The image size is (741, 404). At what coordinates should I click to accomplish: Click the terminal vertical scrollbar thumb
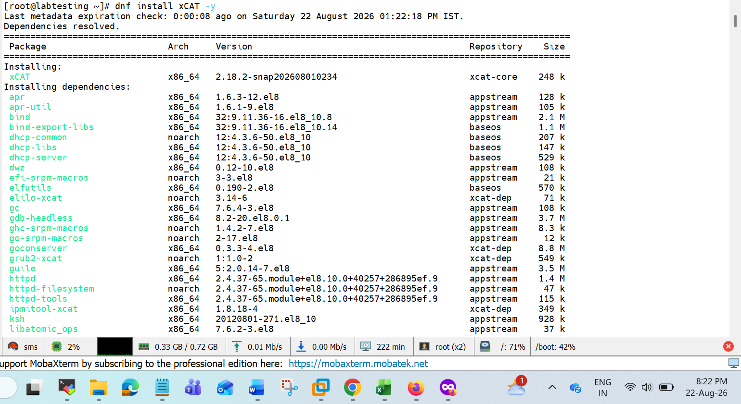(x=735, y=21)
